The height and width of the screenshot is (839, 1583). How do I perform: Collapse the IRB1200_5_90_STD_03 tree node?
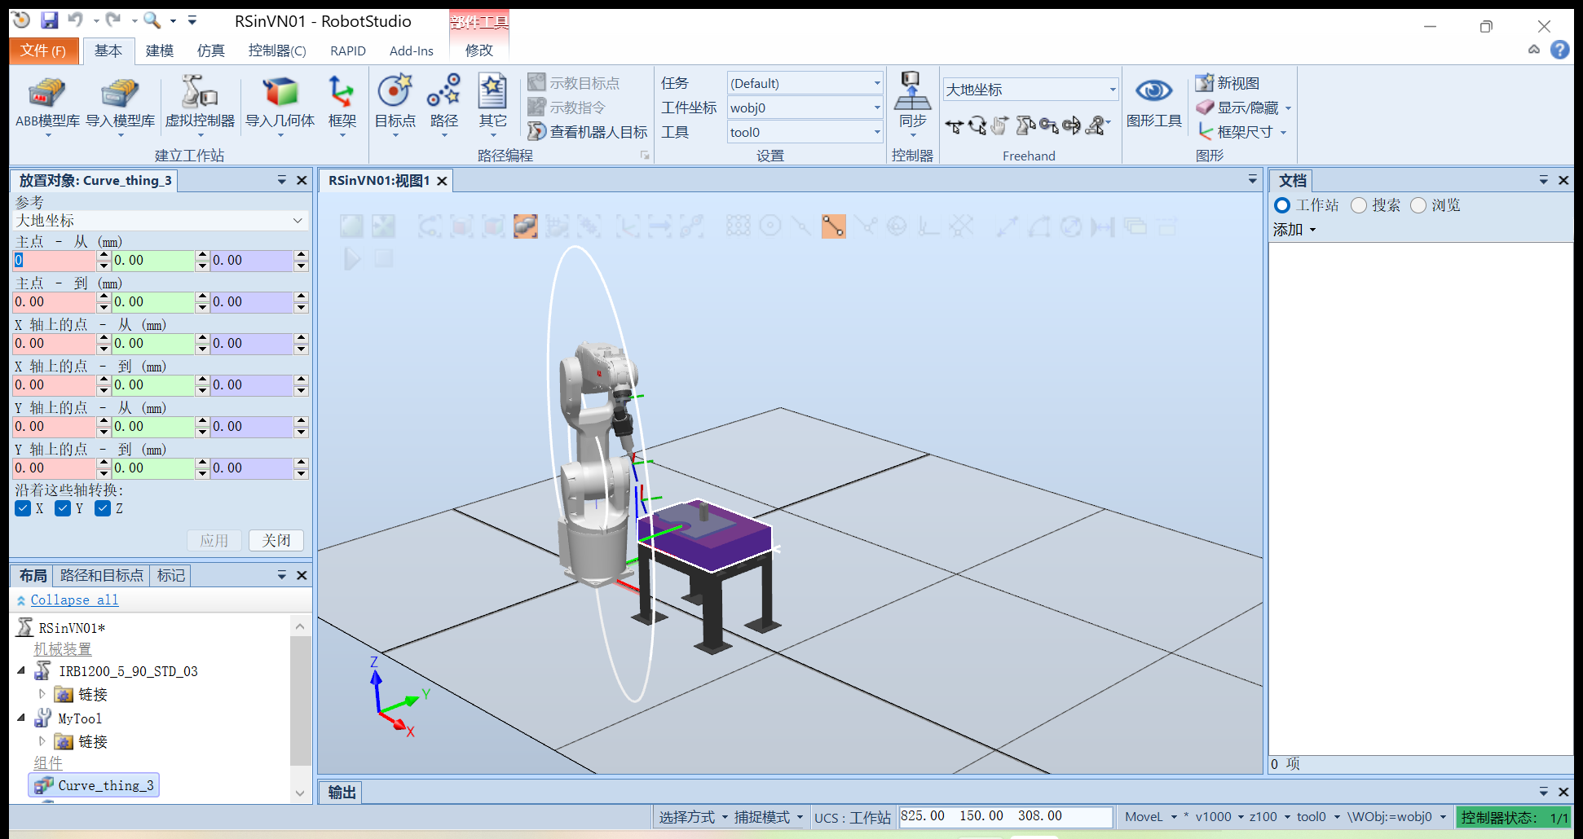point(21,671)
